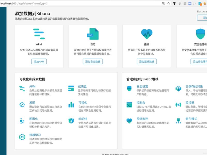Click the heart icon for 系统监控
Image resolution: width=207 pixels, height=155 pixels.
[129, 121]
